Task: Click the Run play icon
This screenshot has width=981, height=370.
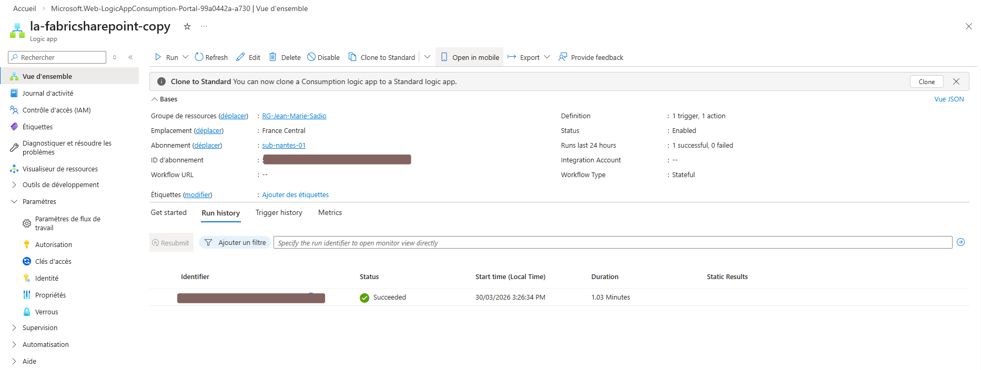Action: [x=158, y=57]
